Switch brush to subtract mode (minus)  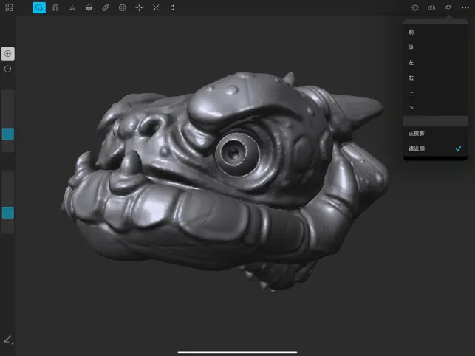[x=8, y=69]
